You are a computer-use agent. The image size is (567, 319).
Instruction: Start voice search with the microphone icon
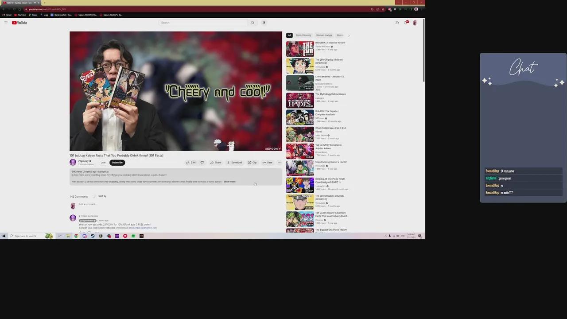264,23
